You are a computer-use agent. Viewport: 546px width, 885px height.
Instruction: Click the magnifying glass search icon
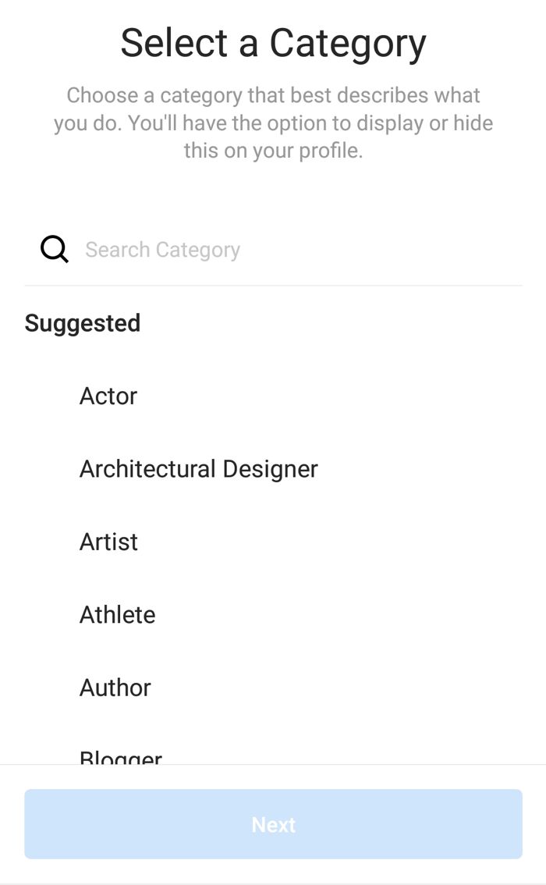pos(55,250)
